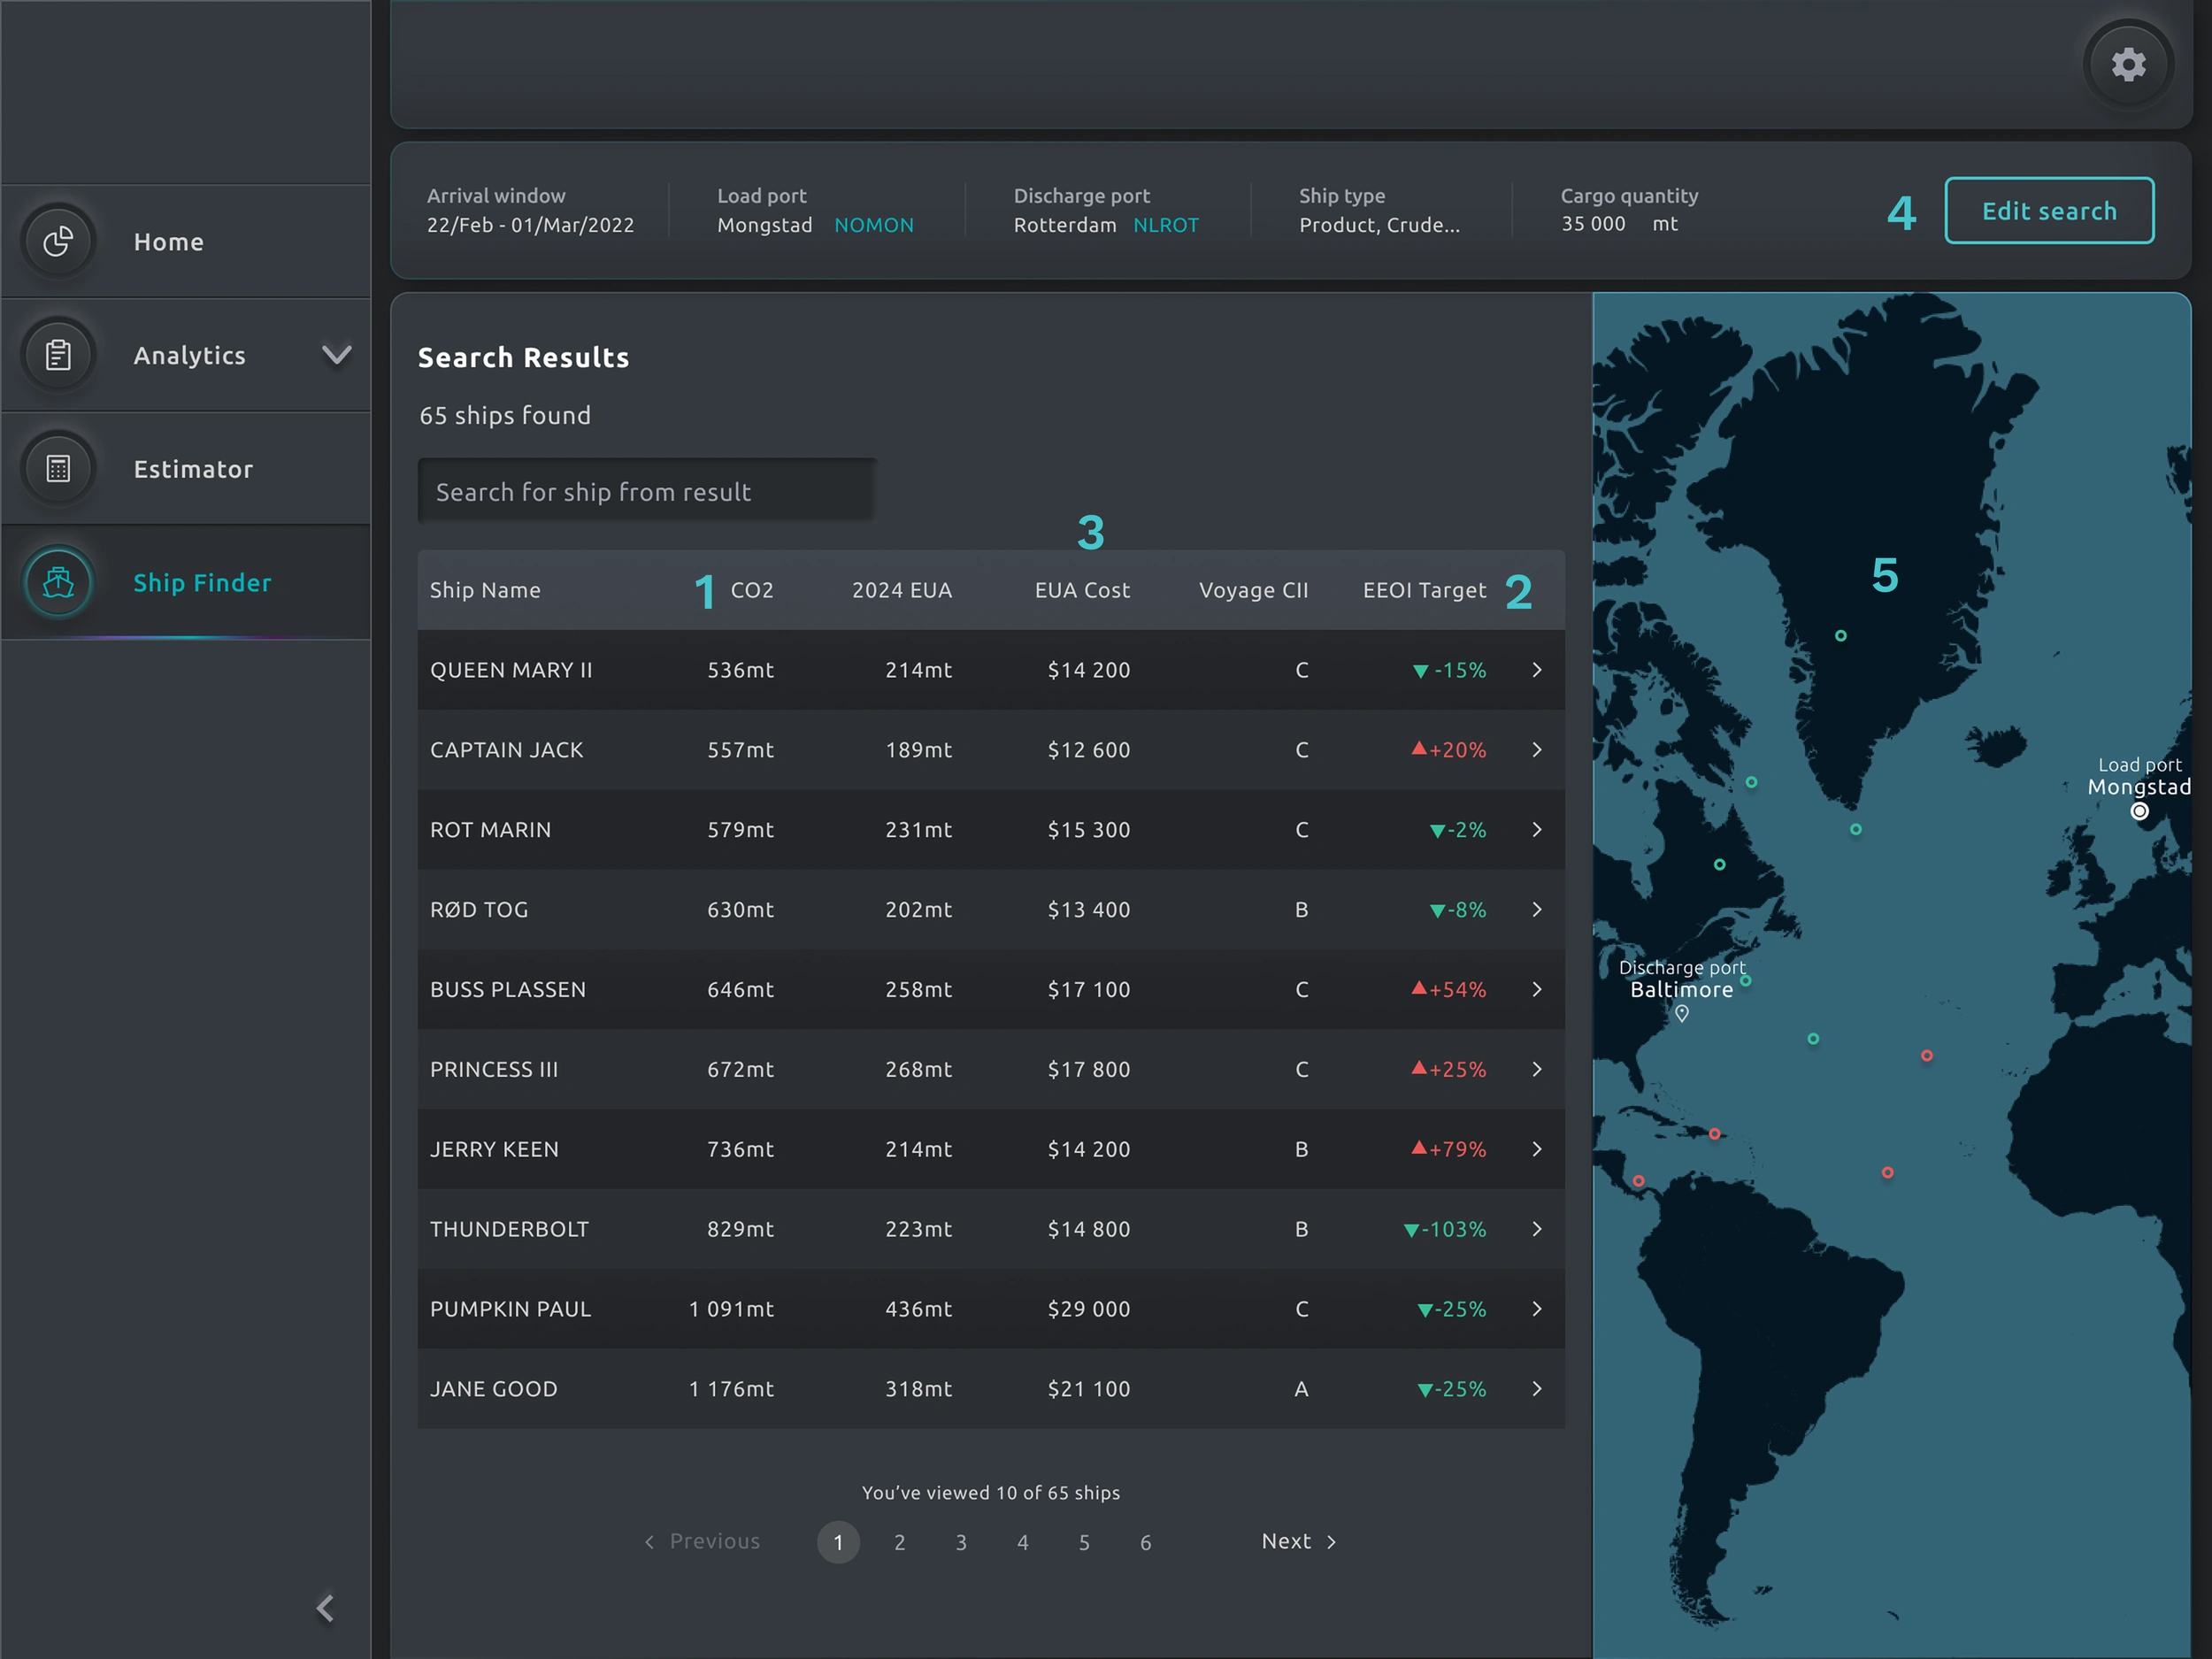Image resolution: width=2212 pixels, height=1659 pixels.
Task: Click the Analytics clipboard icon
Action: click(x=59, y=355)
